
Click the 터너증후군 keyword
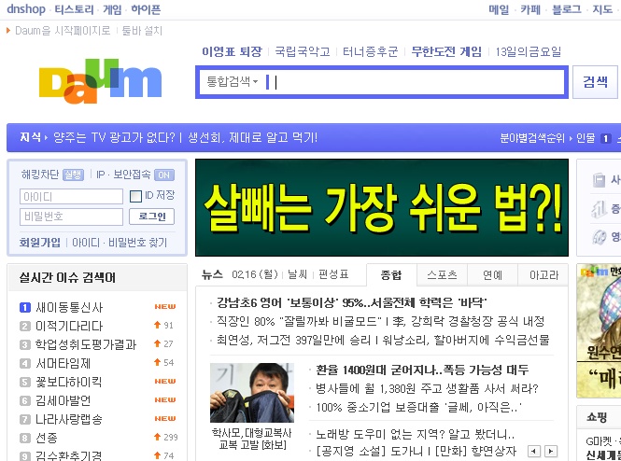[x=371, y=51]
